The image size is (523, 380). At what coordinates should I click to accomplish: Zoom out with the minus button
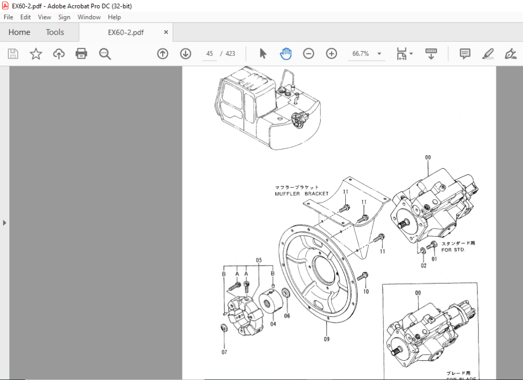tap(309, 54)
